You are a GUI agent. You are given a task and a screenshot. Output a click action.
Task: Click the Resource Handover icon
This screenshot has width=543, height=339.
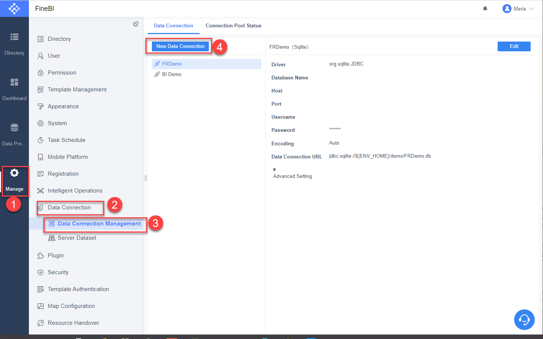(x=40, y=323)
